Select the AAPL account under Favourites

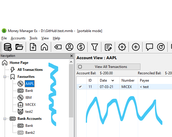(x=29, y=84)
